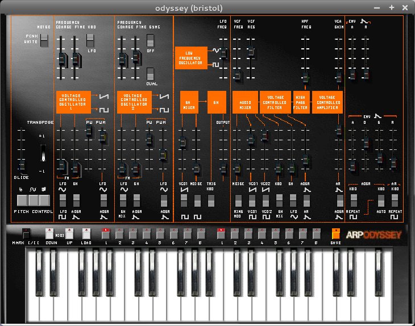
Task: Click the MIDI DOWN button
Action: click(x=49, y=234)
